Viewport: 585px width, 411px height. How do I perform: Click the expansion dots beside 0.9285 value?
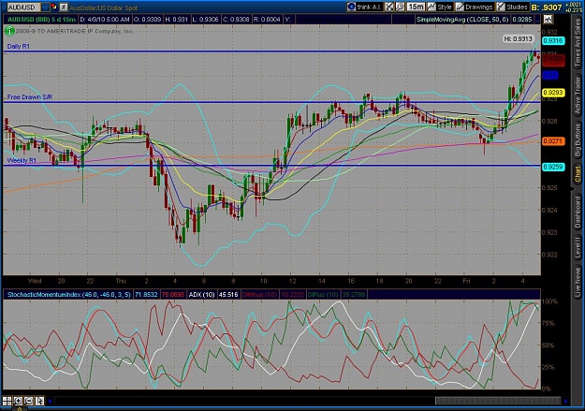coord(538,19)
